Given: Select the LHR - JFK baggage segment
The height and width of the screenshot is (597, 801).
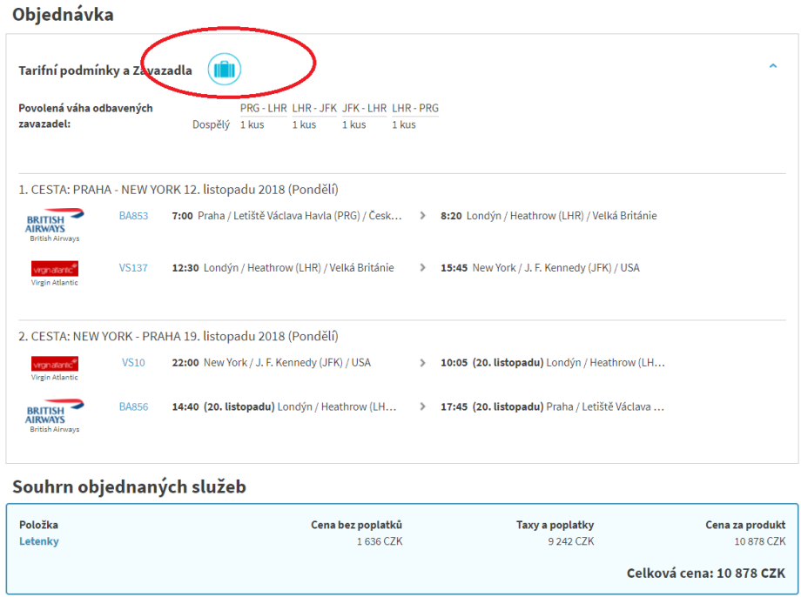Looking at the screenshot, I should 314,109.
